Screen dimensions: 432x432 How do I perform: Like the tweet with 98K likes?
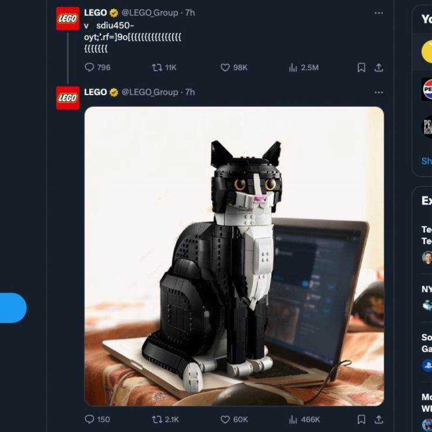click(225, 67)
